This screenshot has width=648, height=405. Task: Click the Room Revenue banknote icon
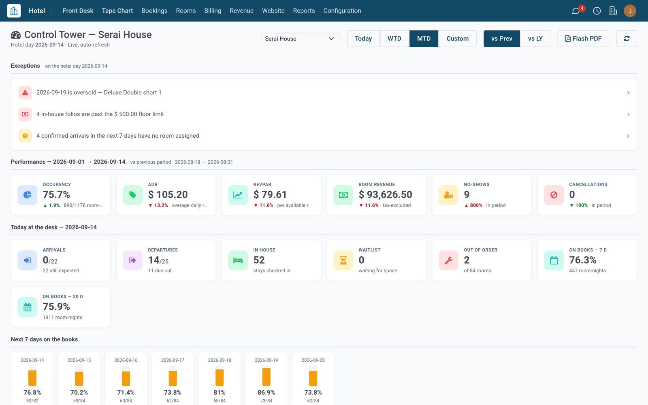[x=343, y=195]
